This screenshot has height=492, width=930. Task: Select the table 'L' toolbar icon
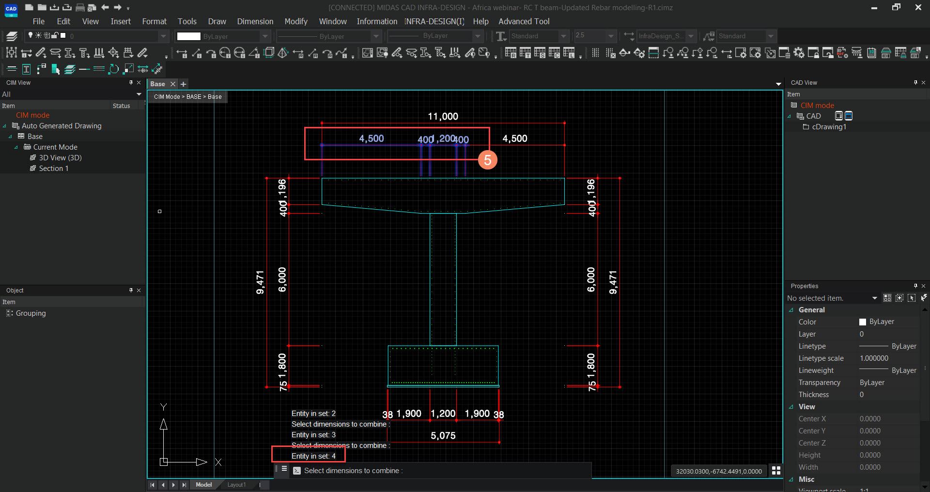coord(569,53)
